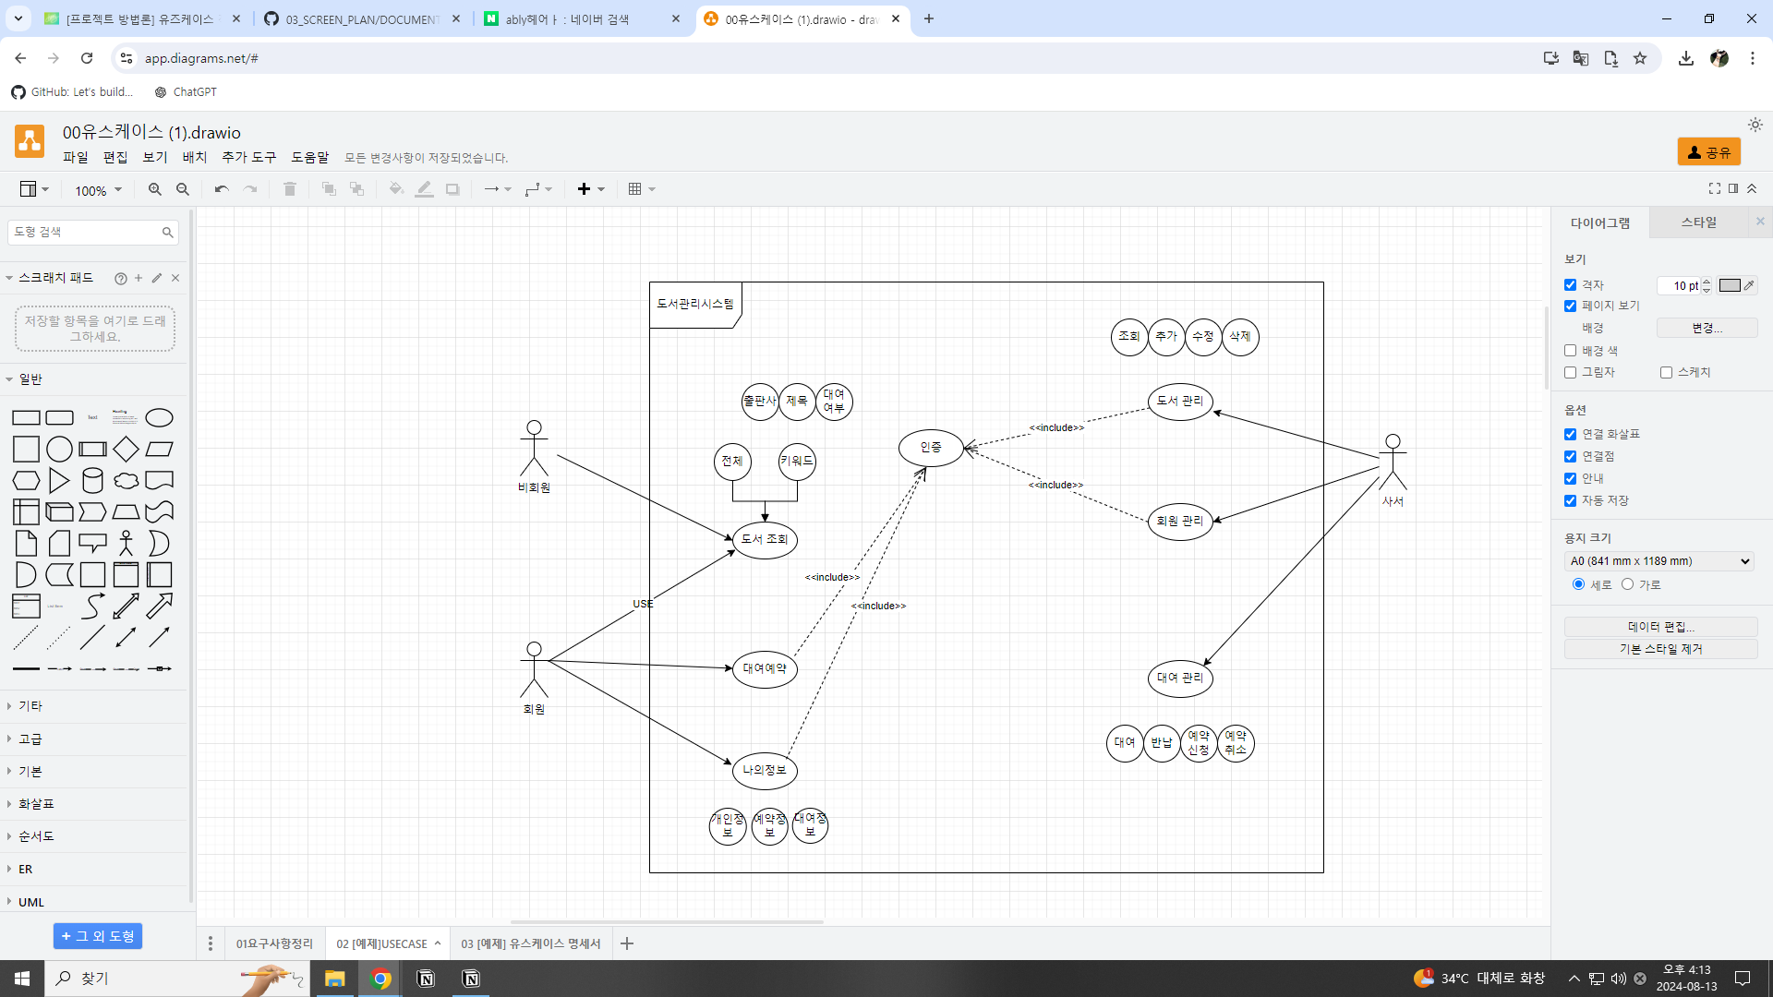
Task: Click the orange 공유 share button
Action: 1708,152
